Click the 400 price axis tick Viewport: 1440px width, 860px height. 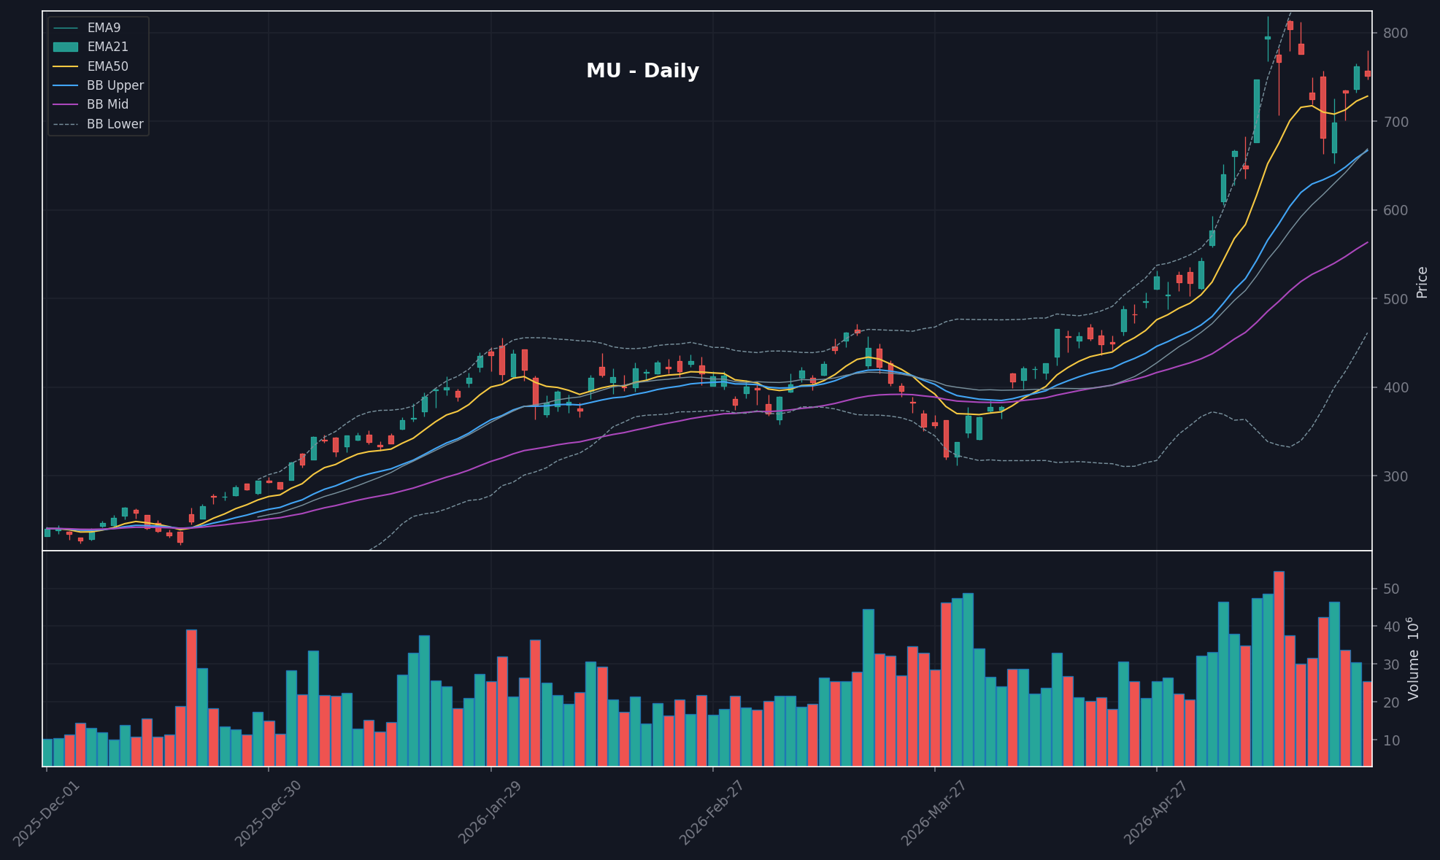1395,388
